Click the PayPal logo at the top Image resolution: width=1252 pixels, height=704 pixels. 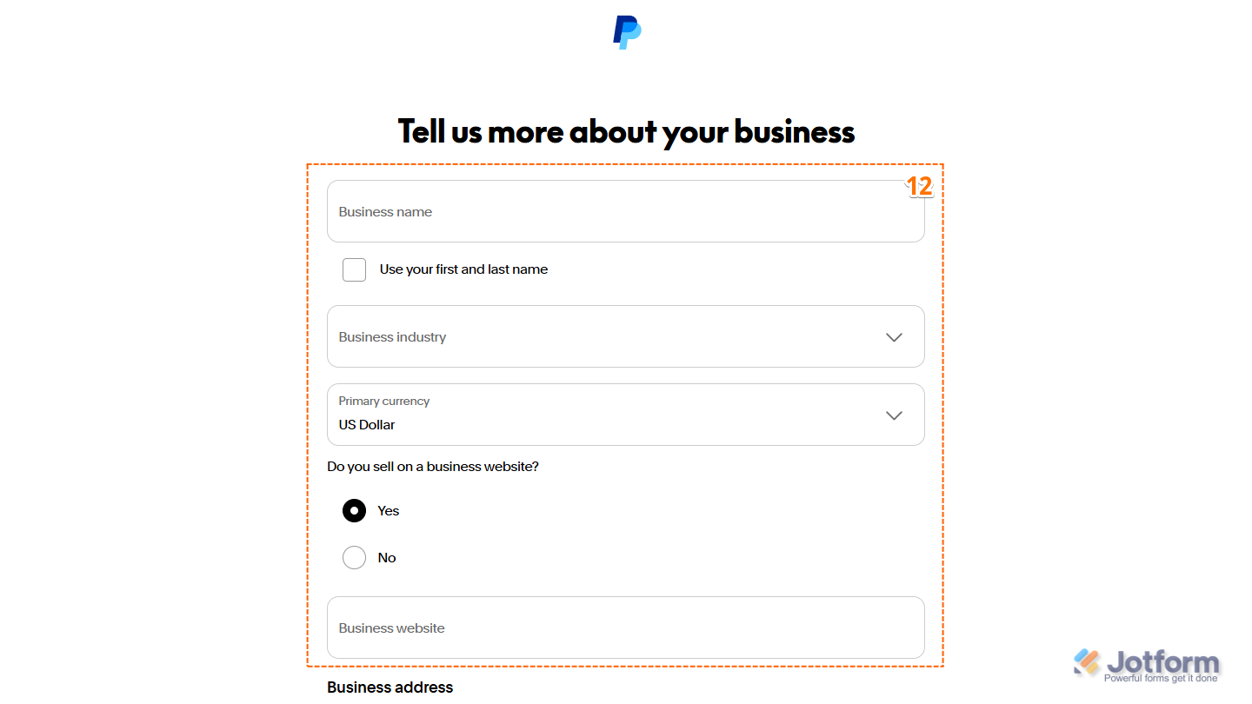coord(625,31)
